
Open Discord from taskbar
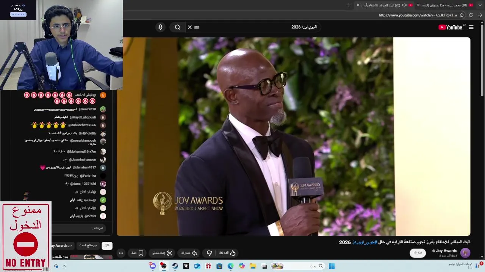point(152,266)
